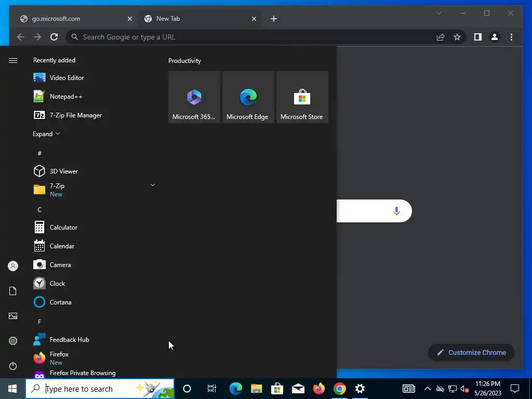Open the taskbar clock showing 11:26 PM
Image resolution: width=532 pixels, height=399 pixels.
(487, 389)
